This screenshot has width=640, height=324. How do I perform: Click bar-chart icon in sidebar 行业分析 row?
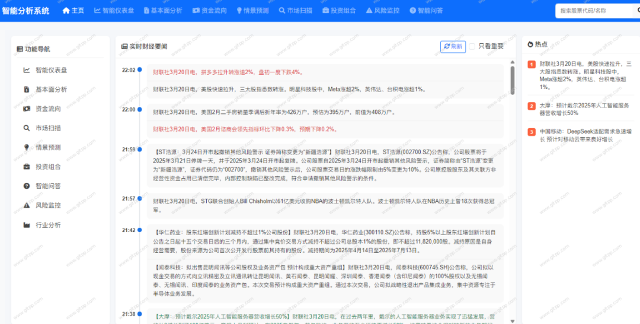(27, 225)
